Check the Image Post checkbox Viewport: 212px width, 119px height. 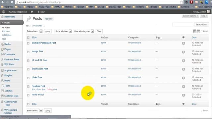(28, 52)
